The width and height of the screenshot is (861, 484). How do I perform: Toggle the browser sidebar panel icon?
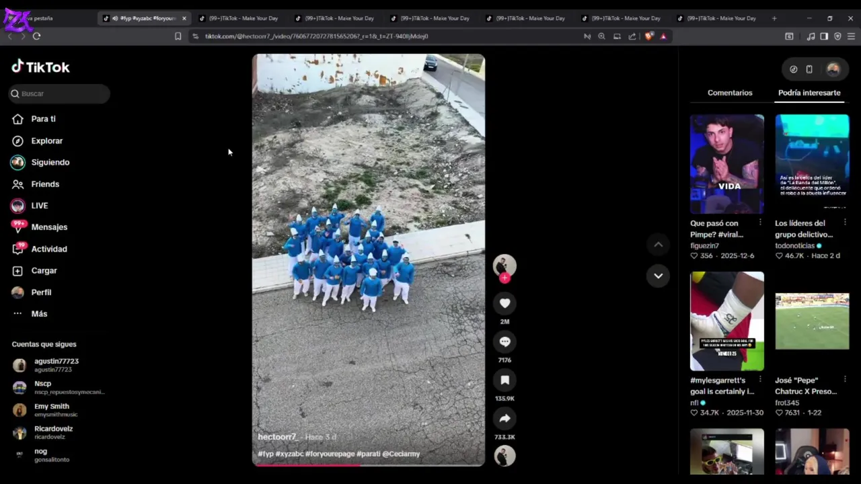tap(824, 36)
